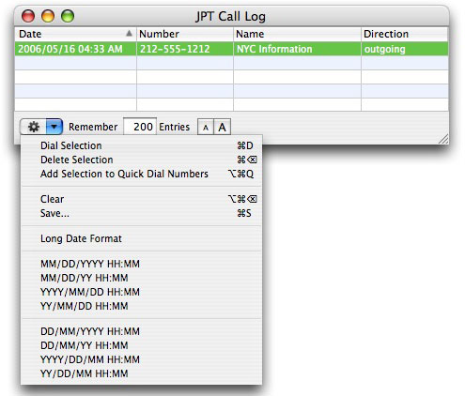Click the NYC Information name cell
The height and width of the screenshot is (396, 465).
[x=297, y=49]
